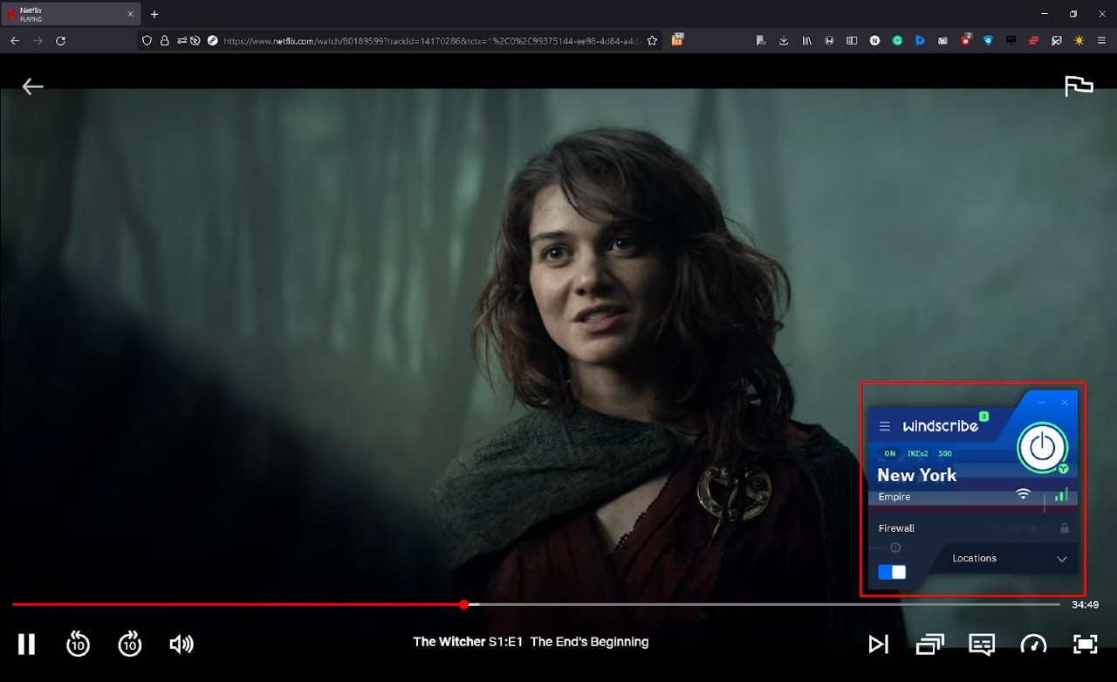Open red extension with 2 badge

point(966,39)
